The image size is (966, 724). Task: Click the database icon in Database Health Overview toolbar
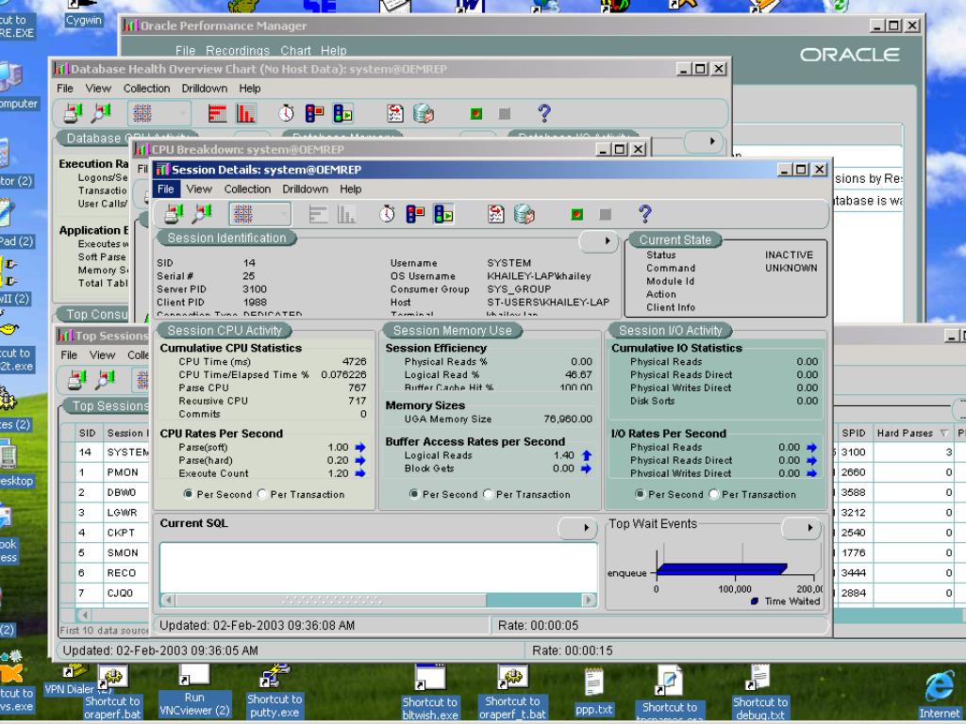pyautogui.click(x=424, y=113)
